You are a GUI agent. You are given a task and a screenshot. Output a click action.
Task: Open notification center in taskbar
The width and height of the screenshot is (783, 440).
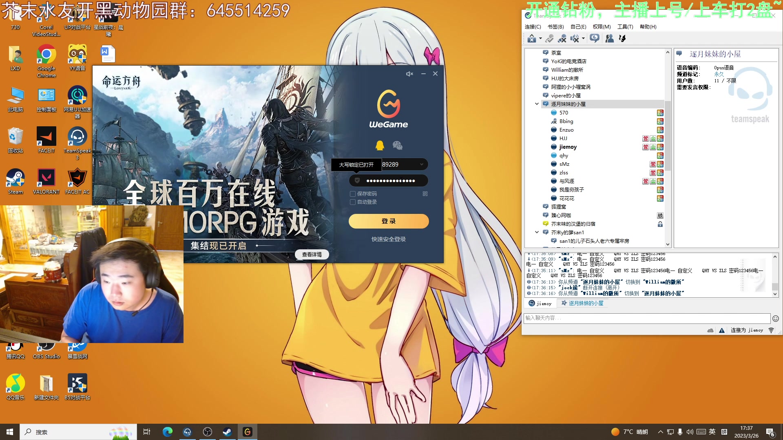pos(771,432)
